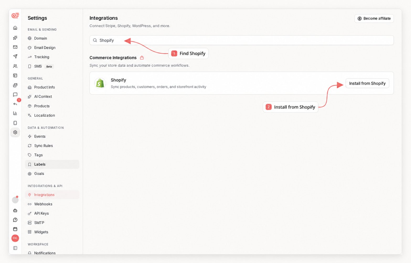Viewport: 411px width, 263px height.
Task: Open the robot assistant icon
Action: pos(15,210)
